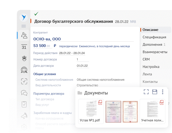The width and height of the screenshot is (172, 133).
Task: Open the Взаиморасчеты tab
Action: pos(155,52)
